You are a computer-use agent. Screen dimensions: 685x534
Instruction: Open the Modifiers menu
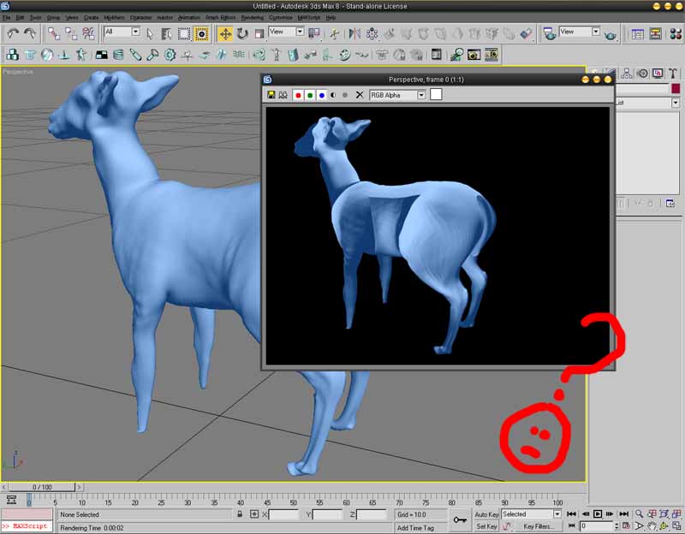pyautogui.click(x=114, y=17)
